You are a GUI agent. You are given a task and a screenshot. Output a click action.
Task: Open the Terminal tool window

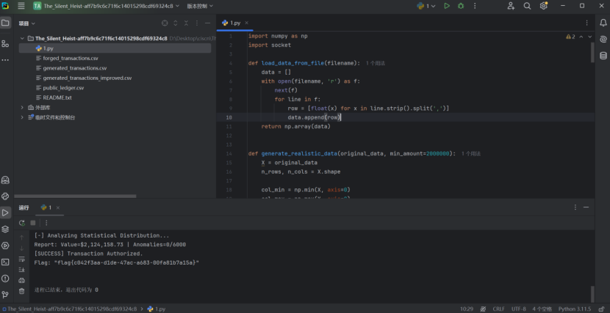pos(5,262)
